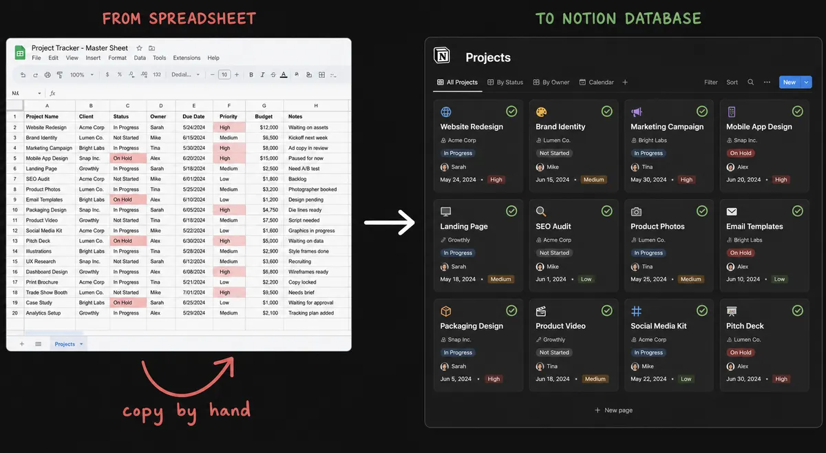This screenshot has height=453, width=826.
Task: Format cells as percent
Action: (120, 74)
